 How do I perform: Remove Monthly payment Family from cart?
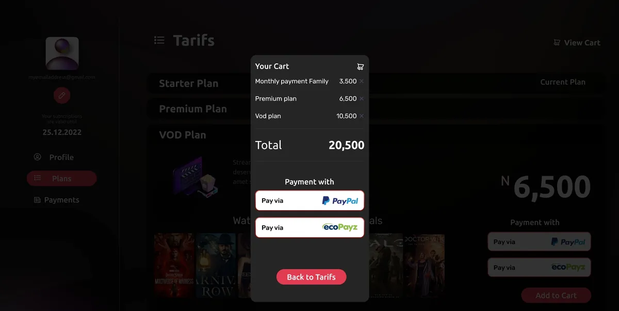pos(362,81)
